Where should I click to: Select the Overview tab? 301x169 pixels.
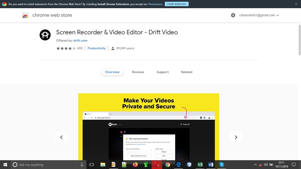coord(112,72)
